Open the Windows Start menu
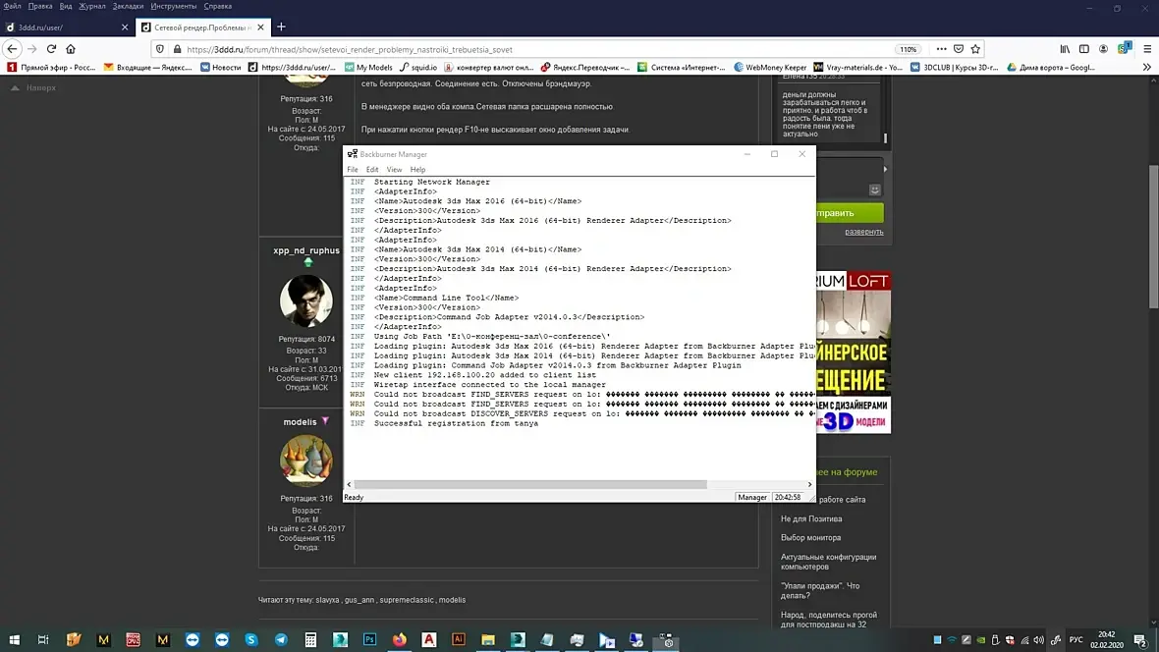This screenshot has width=1159, height=652. (x=14, y=639)
